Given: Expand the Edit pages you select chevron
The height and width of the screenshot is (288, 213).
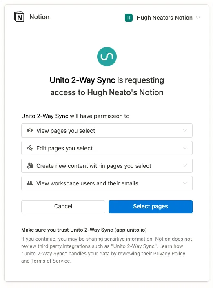Looking at the screenshot, I should click(x=185, y=148).
